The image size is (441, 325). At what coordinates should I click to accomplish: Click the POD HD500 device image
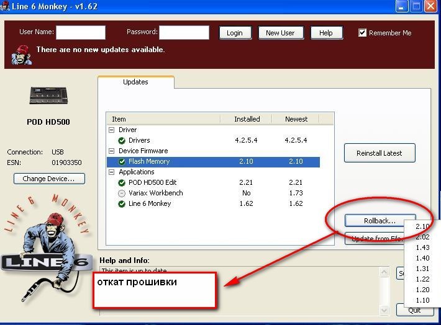[x=48, y=96]
